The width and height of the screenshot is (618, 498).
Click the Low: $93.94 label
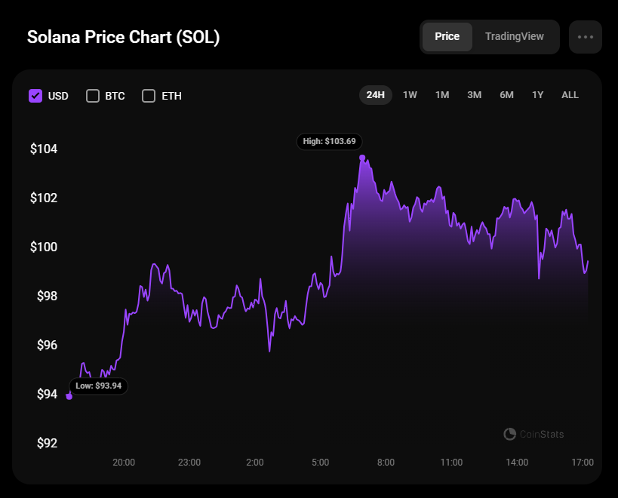pos(99,386)
